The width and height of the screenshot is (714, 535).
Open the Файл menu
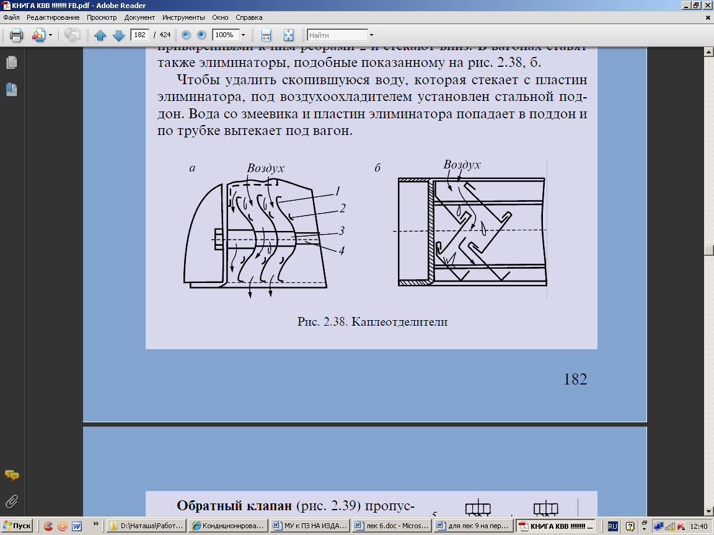[x=11, y=17]
